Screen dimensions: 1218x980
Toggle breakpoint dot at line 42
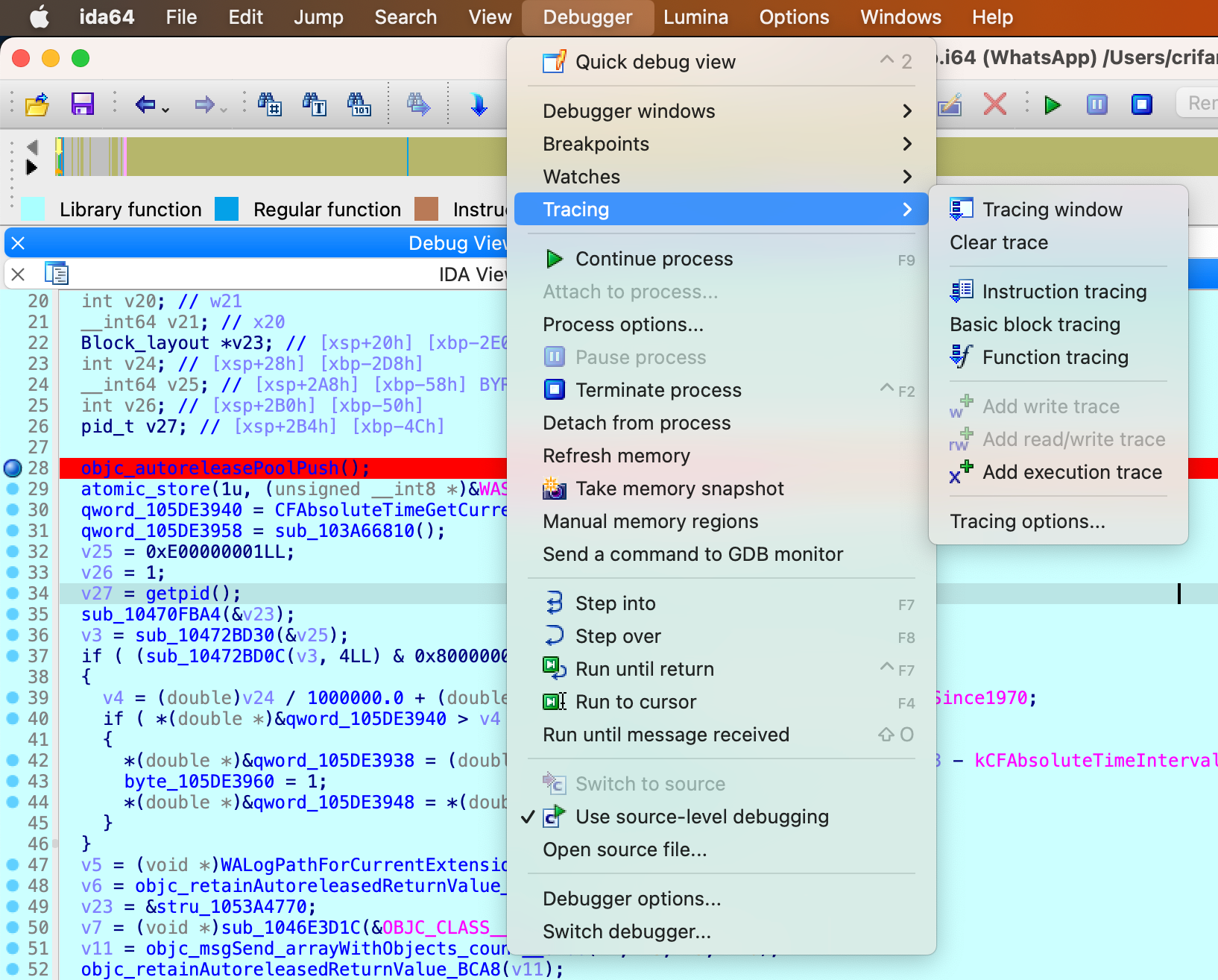pyautogui.click(x=13, y=760)
